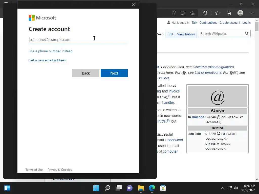259x194 pixels.
Task: Open the Collections icon in Edge
Action: [229, 13]
